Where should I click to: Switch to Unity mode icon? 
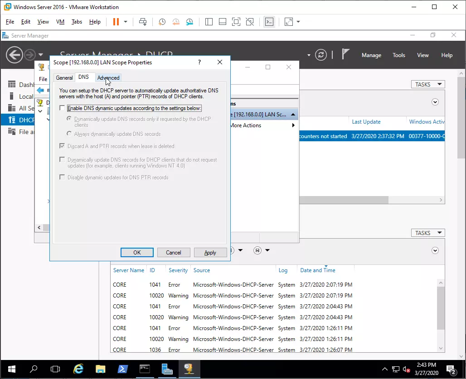point(250,22)
